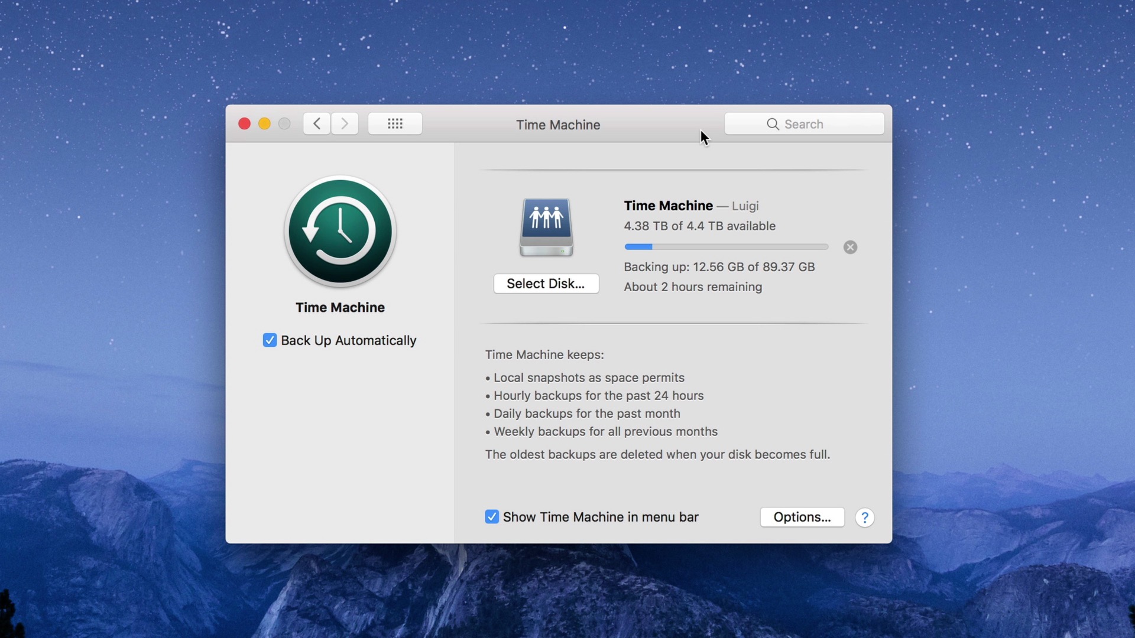Go back using the left arrow icon
This screenshot has height=638, width=1135.
316,123
